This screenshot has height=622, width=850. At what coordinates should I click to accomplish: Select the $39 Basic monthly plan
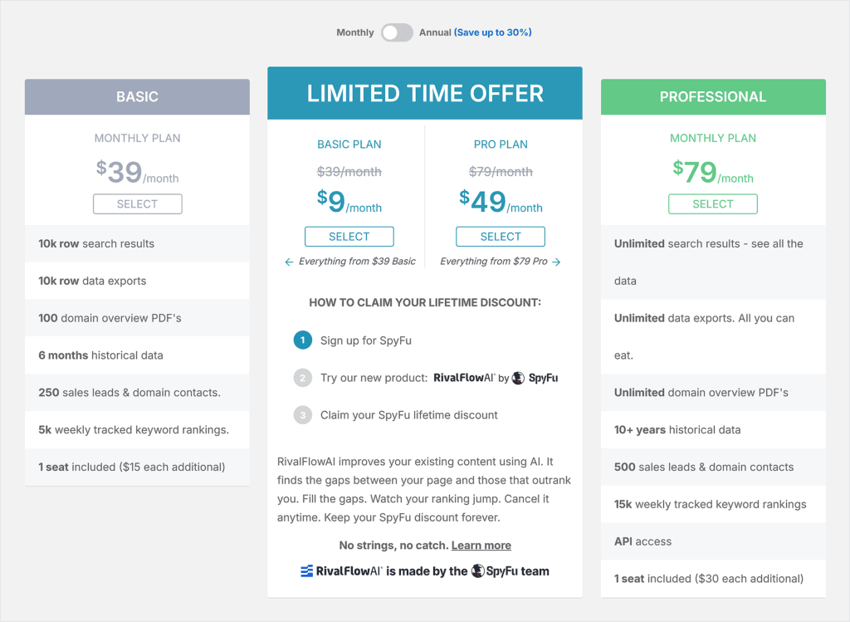137,203
